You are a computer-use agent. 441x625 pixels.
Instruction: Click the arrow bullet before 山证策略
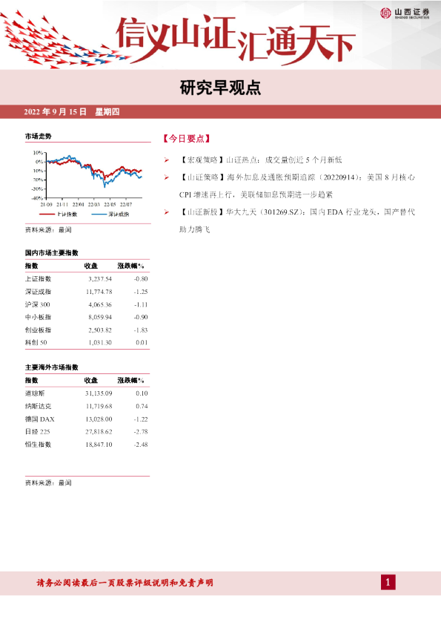click(167, 177)
